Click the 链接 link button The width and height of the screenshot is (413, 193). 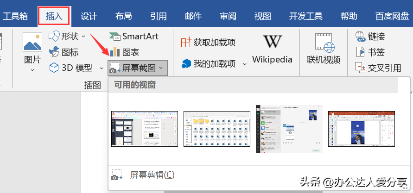click(x=370, y=36)
